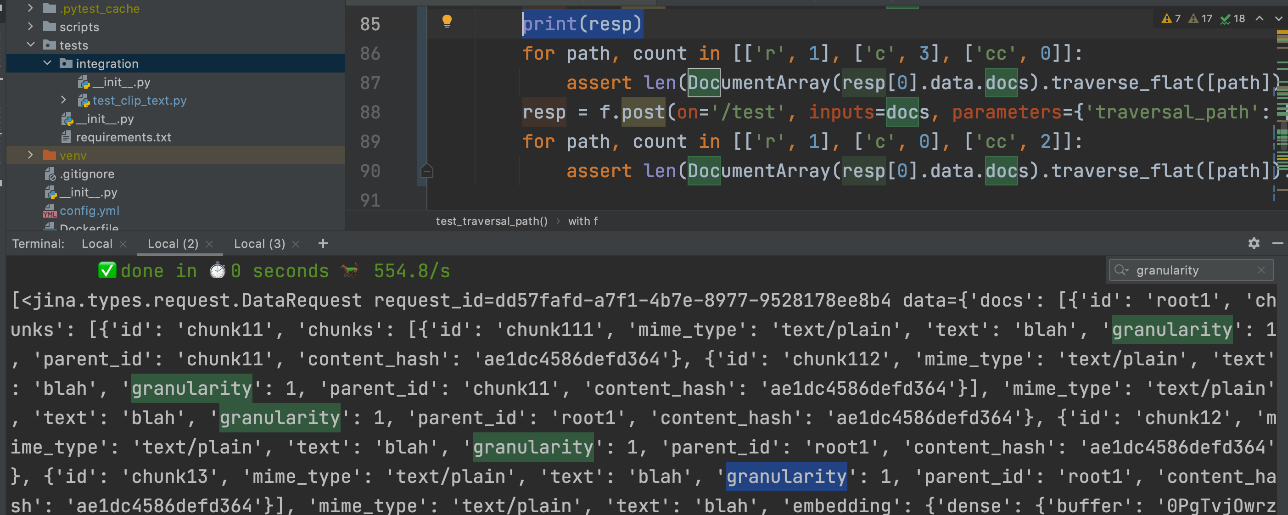Open terminal settings gear icon
This screenshot has height=515, width=1288.
point(1254,243)
